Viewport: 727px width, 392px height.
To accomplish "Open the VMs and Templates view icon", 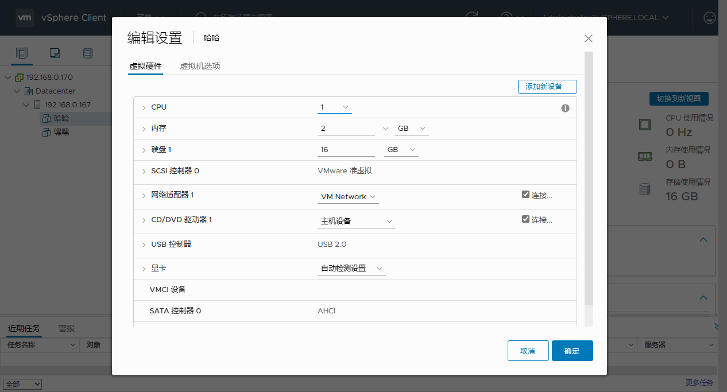I will tap(55, 53).
